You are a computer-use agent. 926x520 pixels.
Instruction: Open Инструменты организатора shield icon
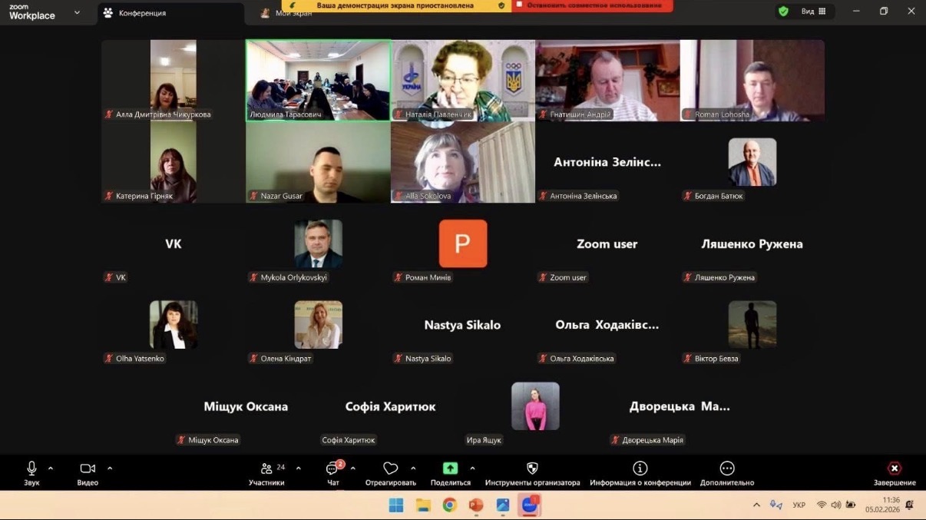532,469
